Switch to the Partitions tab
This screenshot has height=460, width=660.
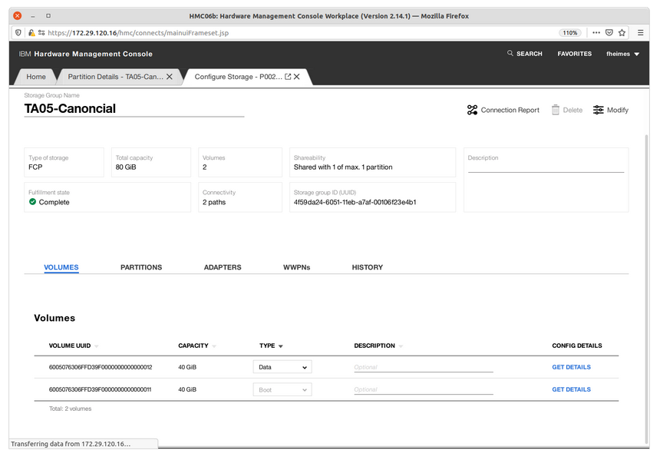click(141, 267)
